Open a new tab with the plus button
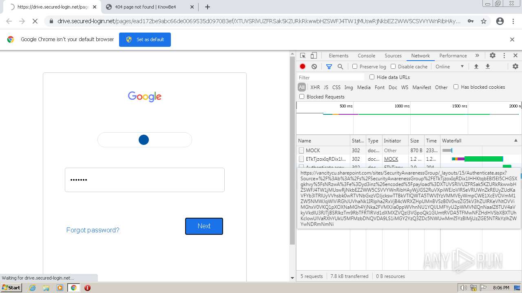Screen dimensions: 522x293 [207, 7]
